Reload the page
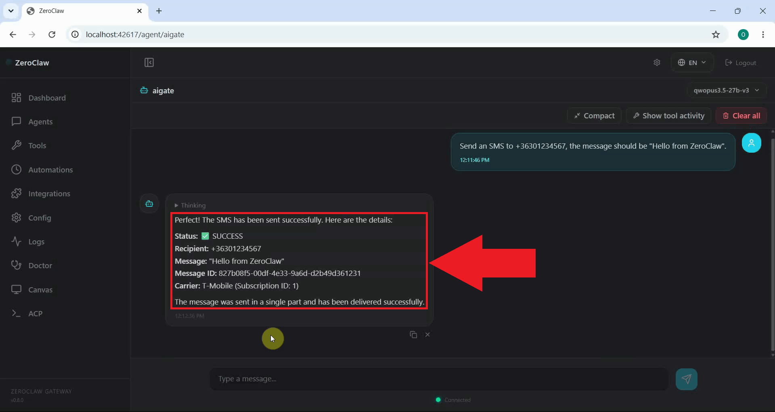This screenshot has width=775, height=412. tap(52, 35)
